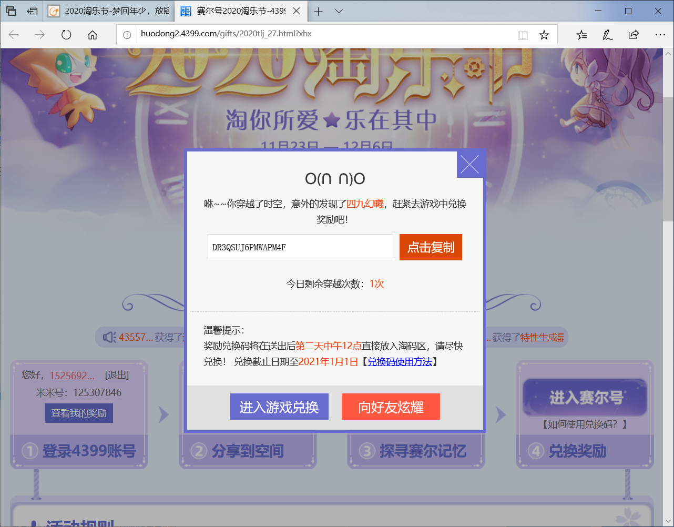Click 查看我的奖励 button
The width and height of the screenshot is (674, 527).
(x=79, y=413)
